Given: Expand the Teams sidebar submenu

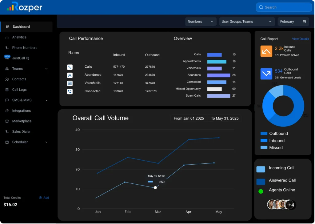Looking at the screenshot, I should (46, 69).
